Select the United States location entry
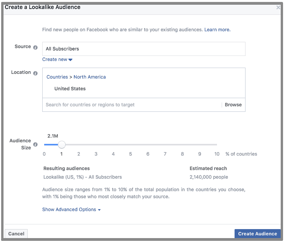This screenshot has height=242, width=285. (x=70, y=89)
